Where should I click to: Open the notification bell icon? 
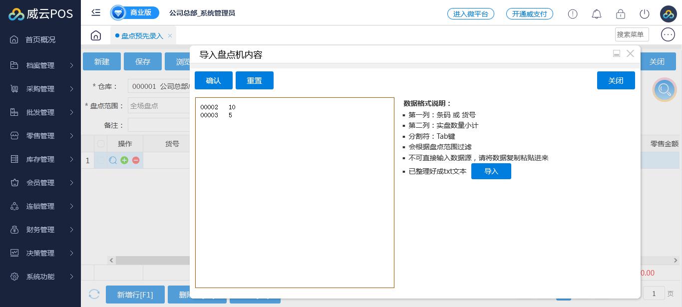596,14
